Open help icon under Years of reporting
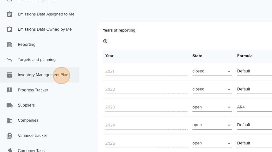Screen dimensions: 272x152 105,41
